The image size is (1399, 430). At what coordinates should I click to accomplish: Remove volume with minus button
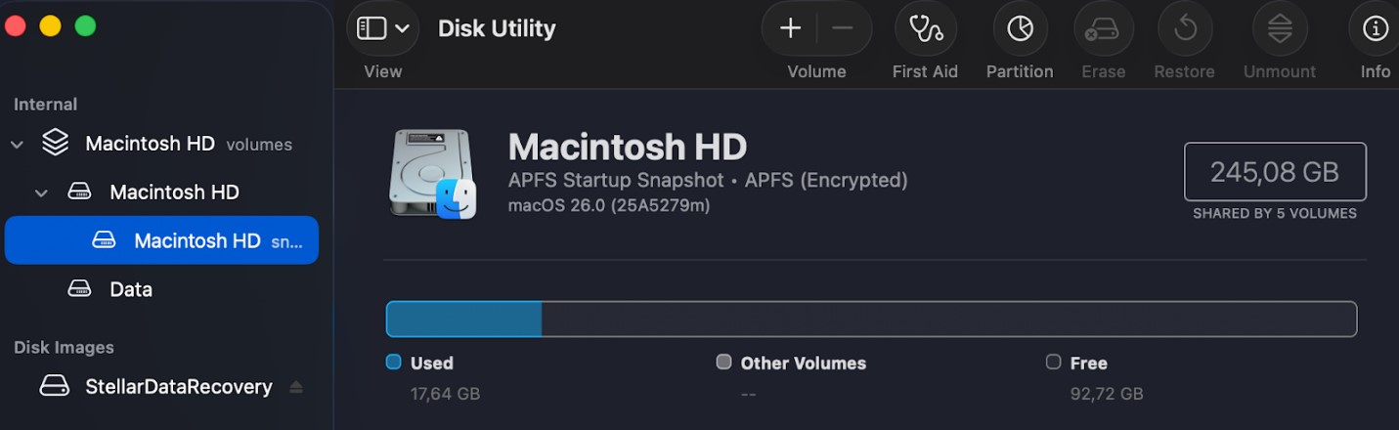[843, 28]
